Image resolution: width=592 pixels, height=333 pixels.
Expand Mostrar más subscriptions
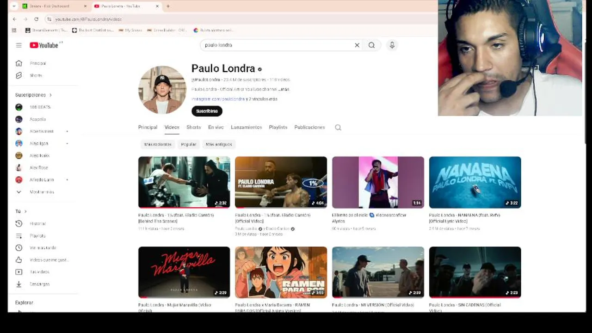(43, 192)
